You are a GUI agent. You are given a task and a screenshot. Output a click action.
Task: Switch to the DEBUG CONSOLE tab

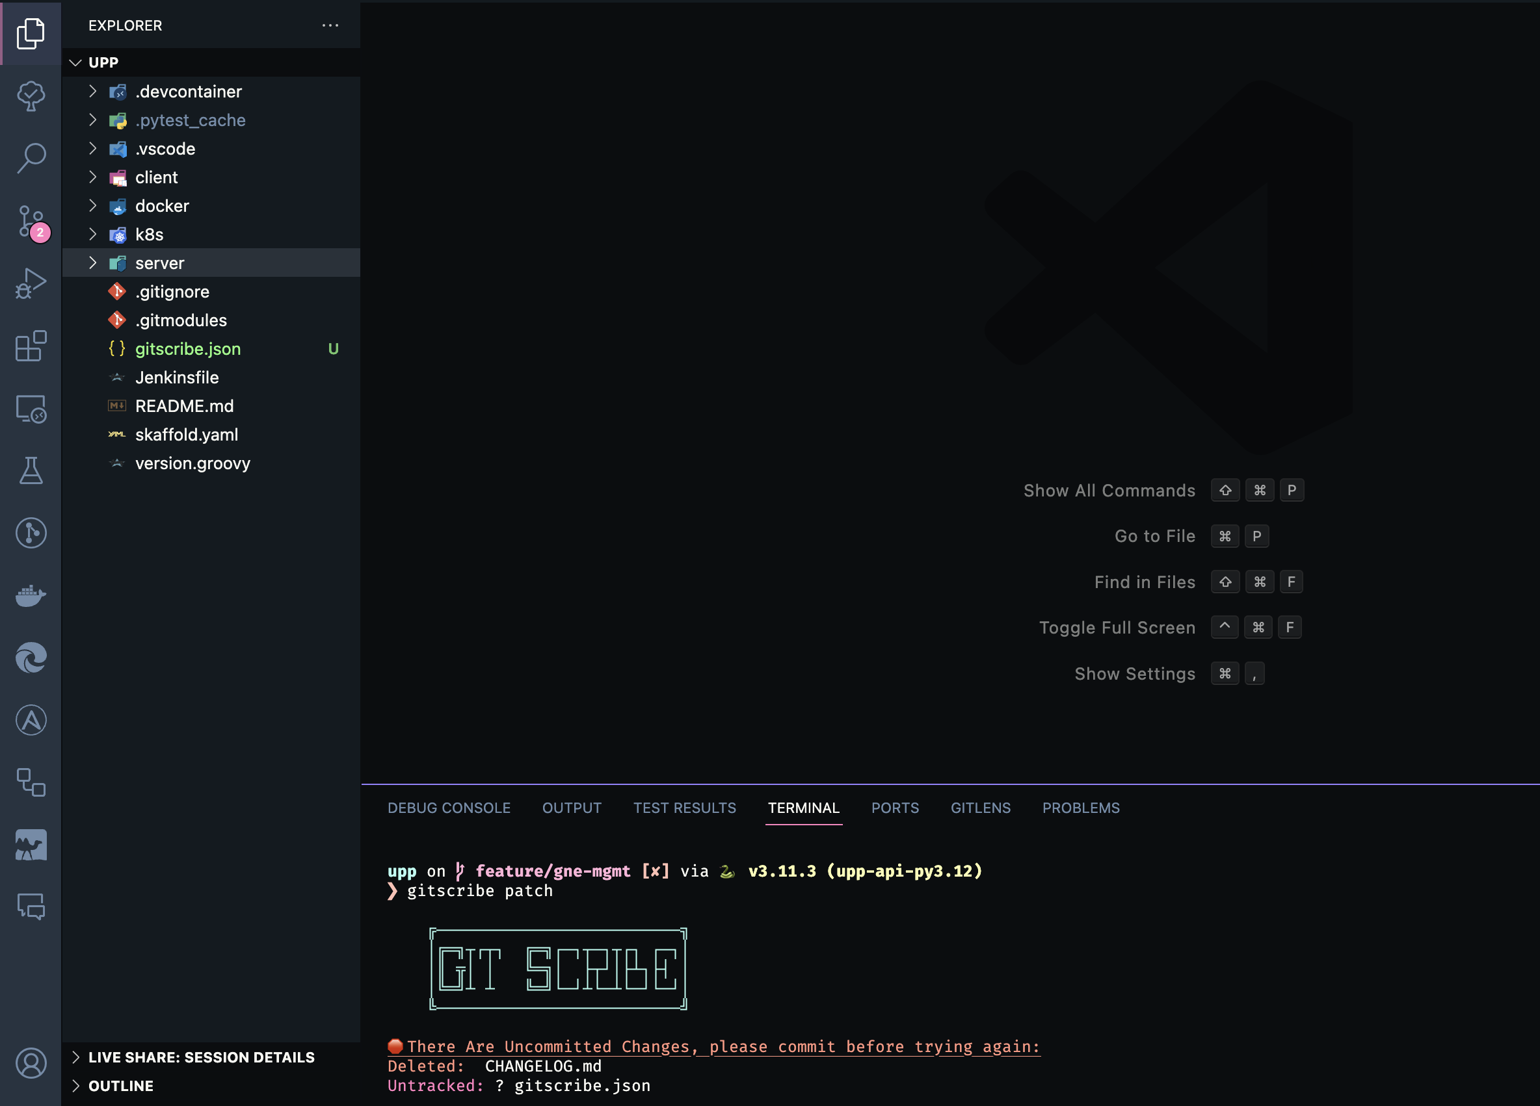[x=449, y=808]
